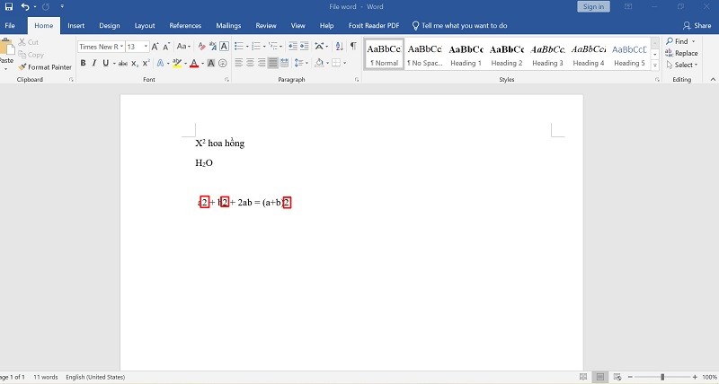Apply Subscript formatting
Image resolution: width=719 pixels, height=384 pixels.
click(134, 63)
